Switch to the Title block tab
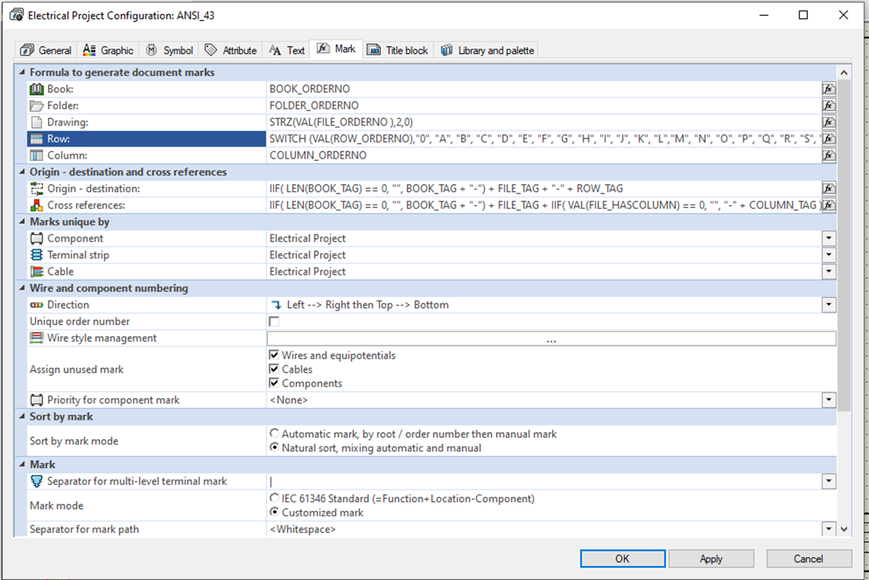The width and height of the screenshot is (869, 580). (399, 49)
